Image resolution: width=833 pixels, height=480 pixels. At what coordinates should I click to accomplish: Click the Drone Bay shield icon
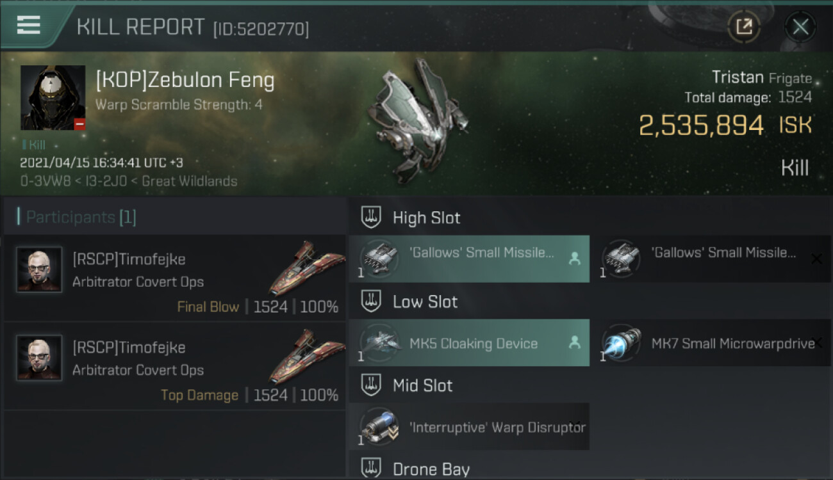371,468
